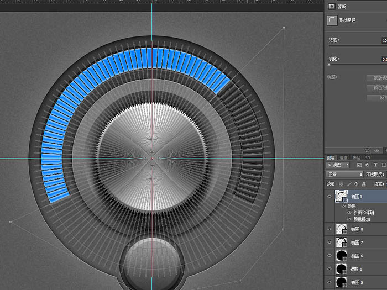
Task: Select the 椭圆 6 layer thumbnail
Action: pos(342,256)
